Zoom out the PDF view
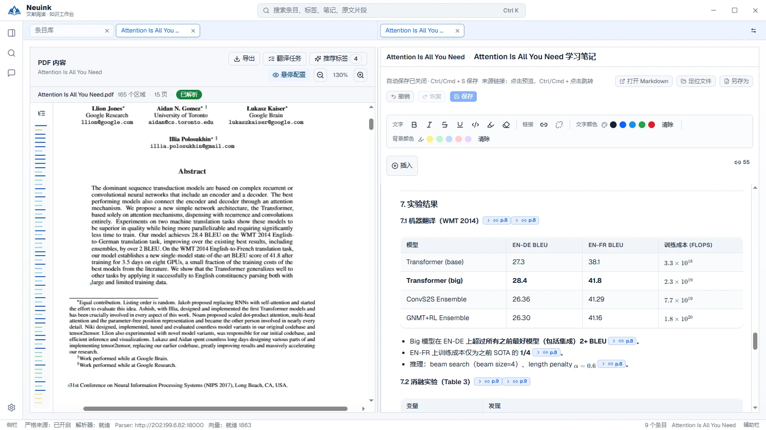This screenshot has height=430, width=766. click(x=320, y=75)
